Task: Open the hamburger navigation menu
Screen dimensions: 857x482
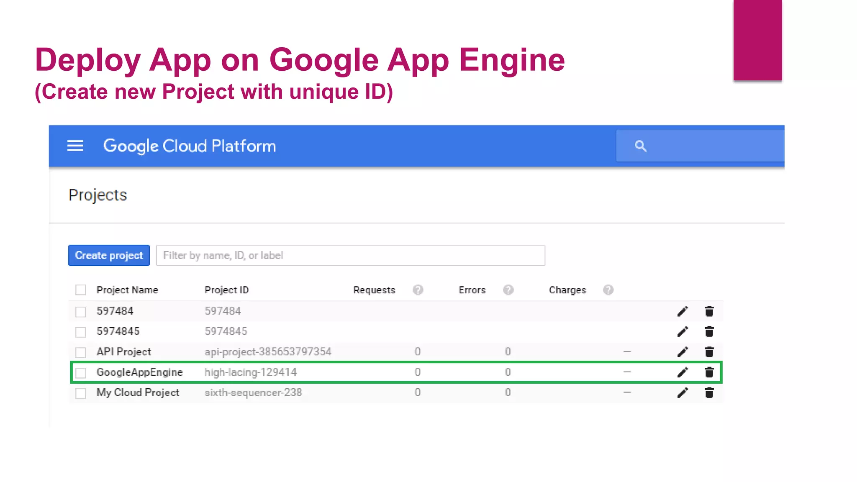Action: 75,146
